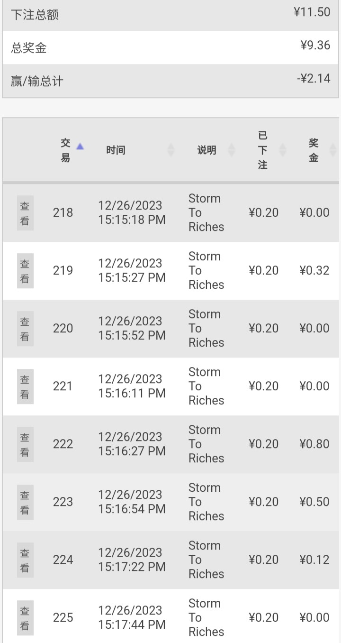Sort by 奖金 column sort arrows
This screenshot has height=643, width=341.
click(x=333, y=150)
